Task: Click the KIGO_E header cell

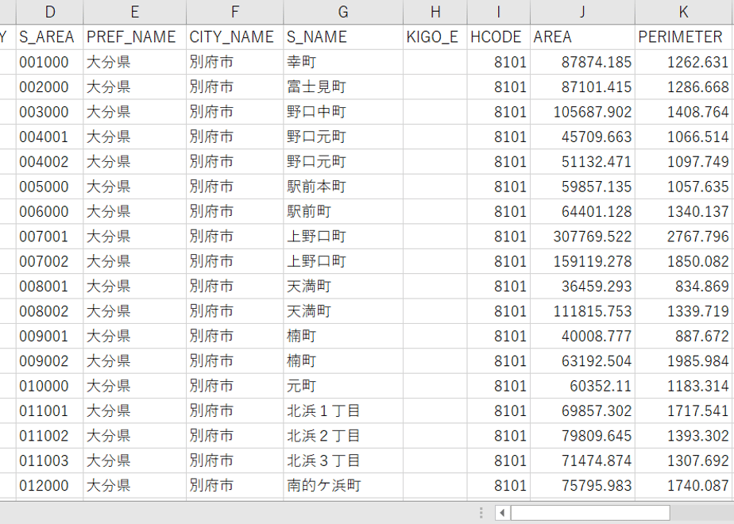Action: coord(435,37)
